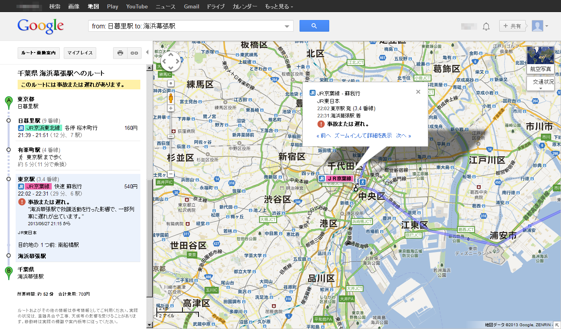561x329 pixels.
Task: Click the map zoom slider track
Action: (x=171, y=152)
